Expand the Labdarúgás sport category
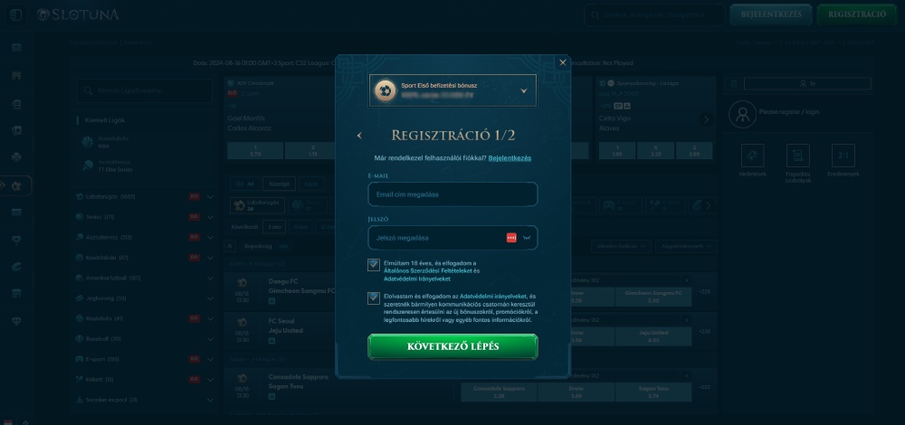This screenshot has height=425, width=905. point(210,196)
